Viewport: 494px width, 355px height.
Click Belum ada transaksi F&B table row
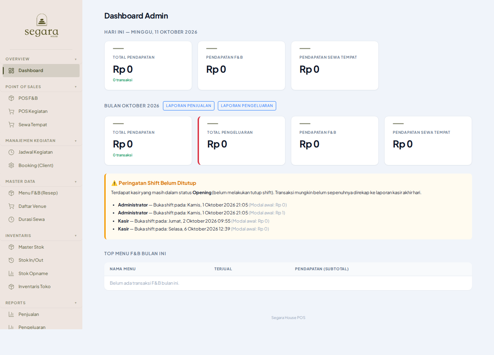(288, 283)
